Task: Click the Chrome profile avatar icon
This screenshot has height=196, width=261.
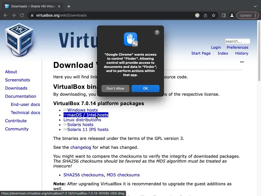Action: (232, 15)
